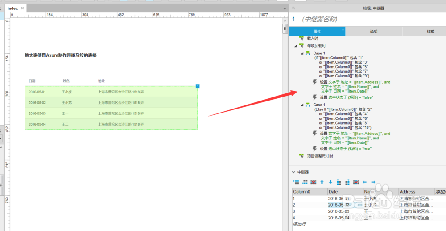Screen dimensions: 446x231
Task: Click dataset cell 2016-05-01
Action: pos(345,199)
